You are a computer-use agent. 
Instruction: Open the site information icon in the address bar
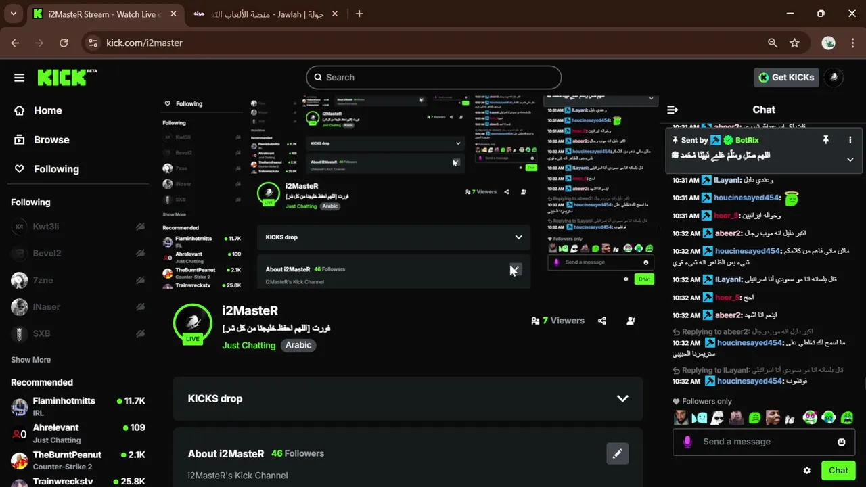coord(94,43)
